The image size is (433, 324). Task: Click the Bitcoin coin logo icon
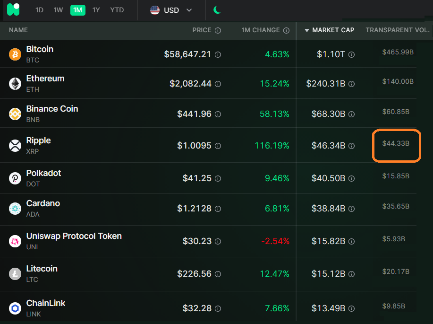[x=15, y=54]
